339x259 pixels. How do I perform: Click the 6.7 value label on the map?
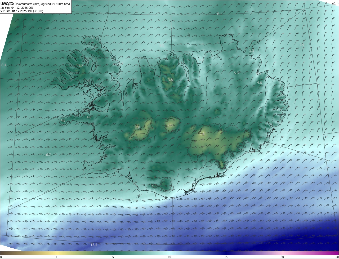pyautogui.click(x=48, y=155)
